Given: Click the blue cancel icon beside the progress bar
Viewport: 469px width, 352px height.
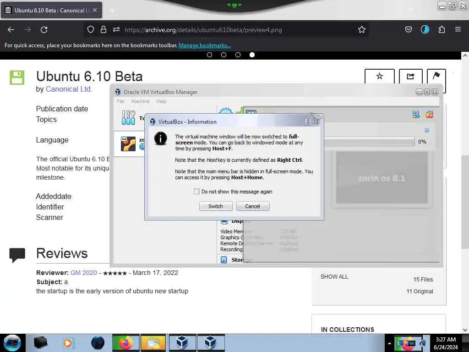Looking at the screenshot, I should pos(427,130).
